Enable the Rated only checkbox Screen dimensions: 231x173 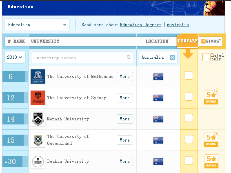click(x=206, y=57)
